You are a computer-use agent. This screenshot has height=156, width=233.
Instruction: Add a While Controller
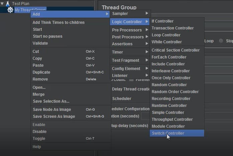pos(177,42)
